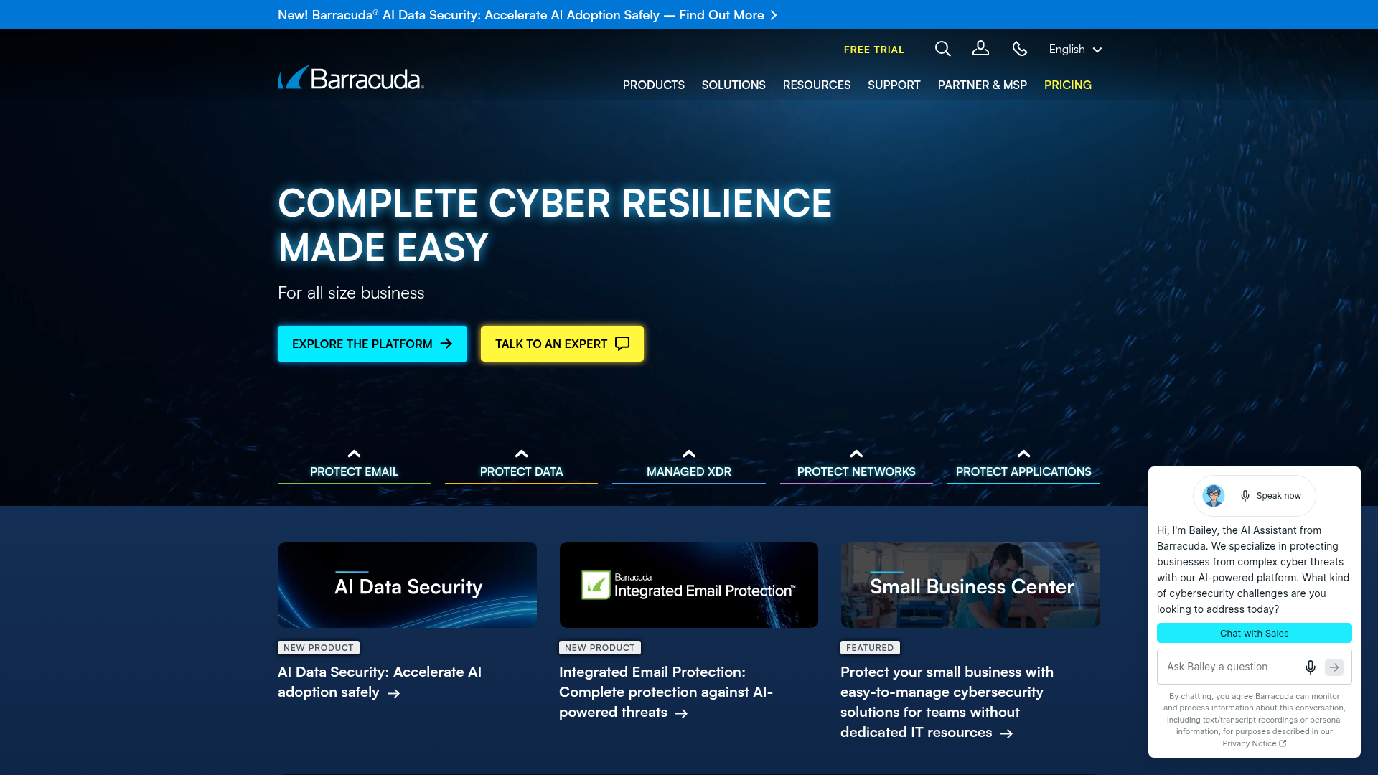This screenshot has width=1378, height=775.
Task: Open the English language dropdown
Action: [x=1075, y=50]
